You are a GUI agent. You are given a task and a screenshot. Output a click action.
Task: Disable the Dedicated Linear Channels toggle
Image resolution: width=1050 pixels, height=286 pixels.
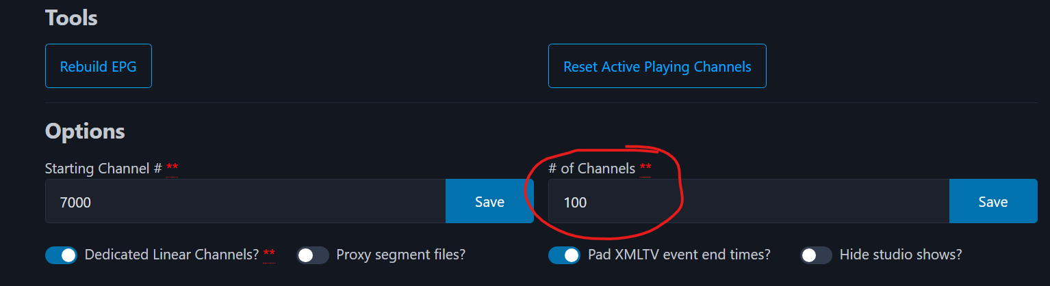[x=61, y=255]
